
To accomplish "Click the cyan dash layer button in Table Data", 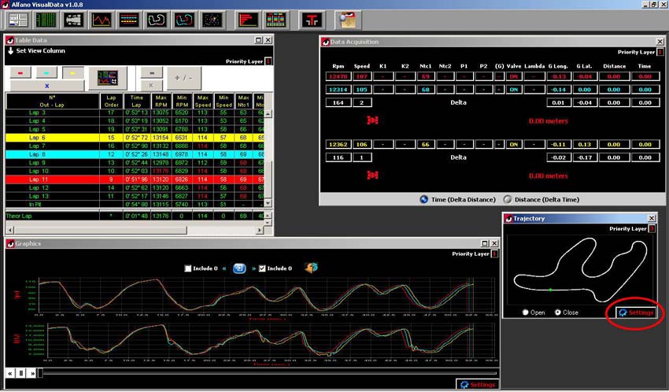I will pos(47,73).
